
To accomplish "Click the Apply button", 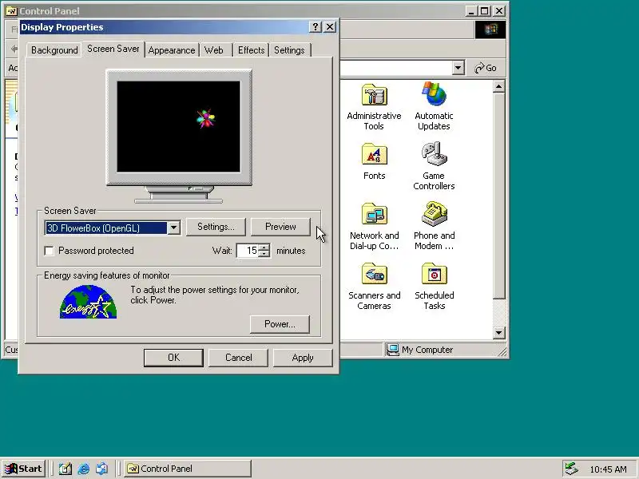I will (303, 358).
